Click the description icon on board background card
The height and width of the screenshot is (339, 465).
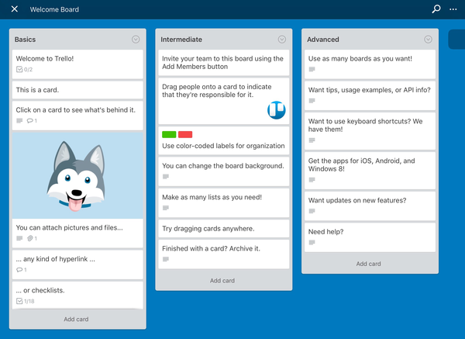click(166, 177)
